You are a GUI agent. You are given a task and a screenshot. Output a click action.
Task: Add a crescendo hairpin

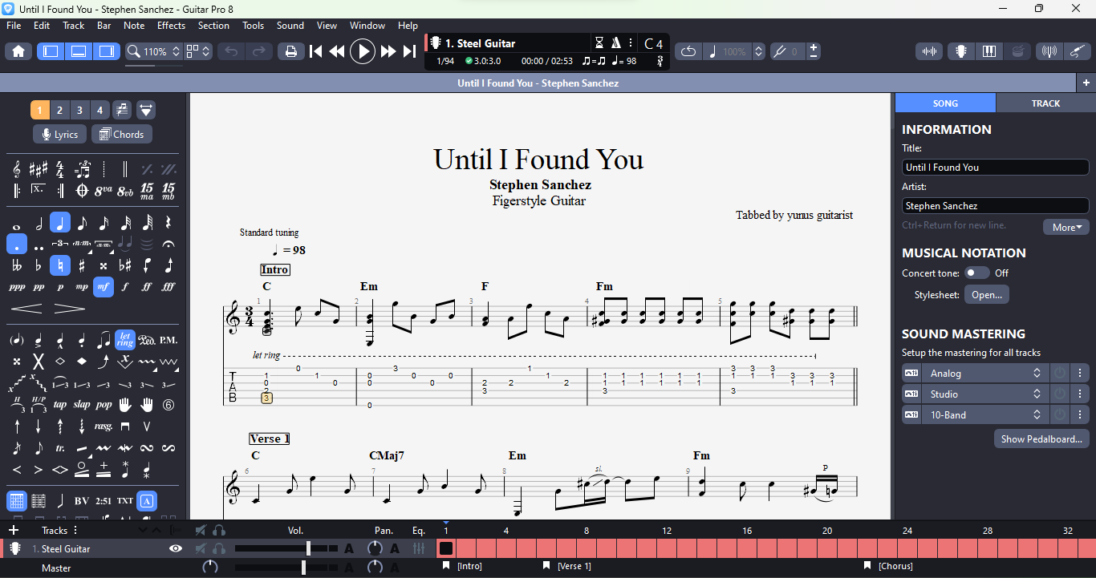(x=26, y=309)
